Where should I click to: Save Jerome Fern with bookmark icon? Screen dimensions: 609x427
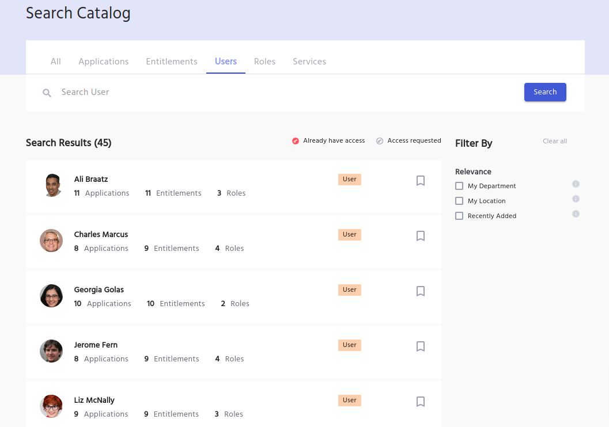pos(421,346)
